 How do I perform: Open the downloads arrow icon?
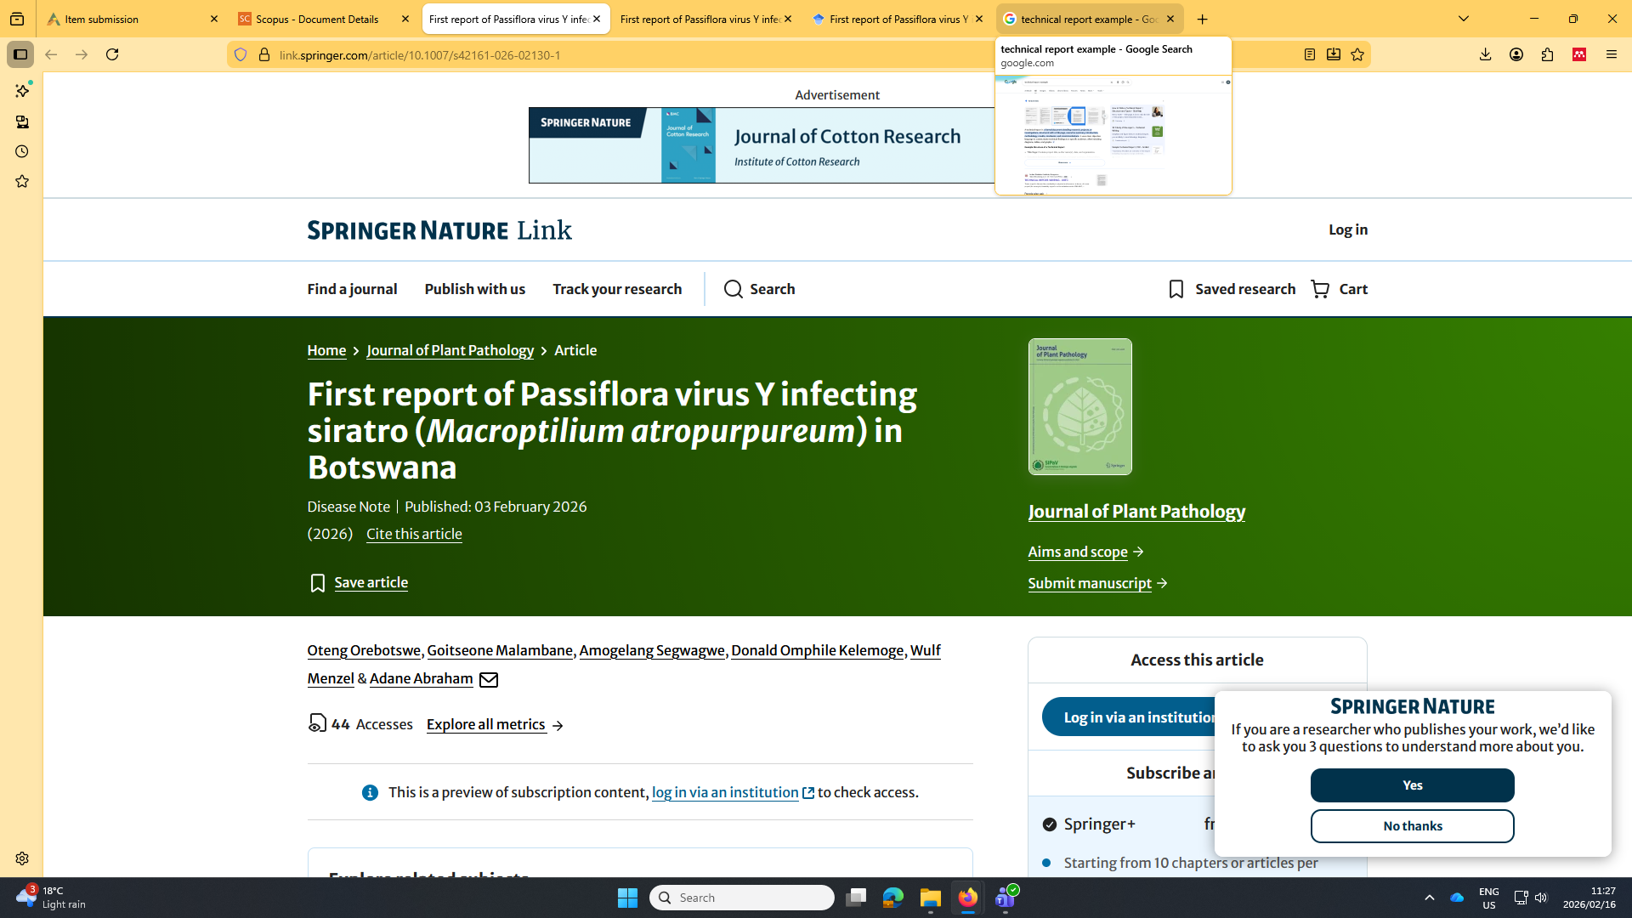1485,54
